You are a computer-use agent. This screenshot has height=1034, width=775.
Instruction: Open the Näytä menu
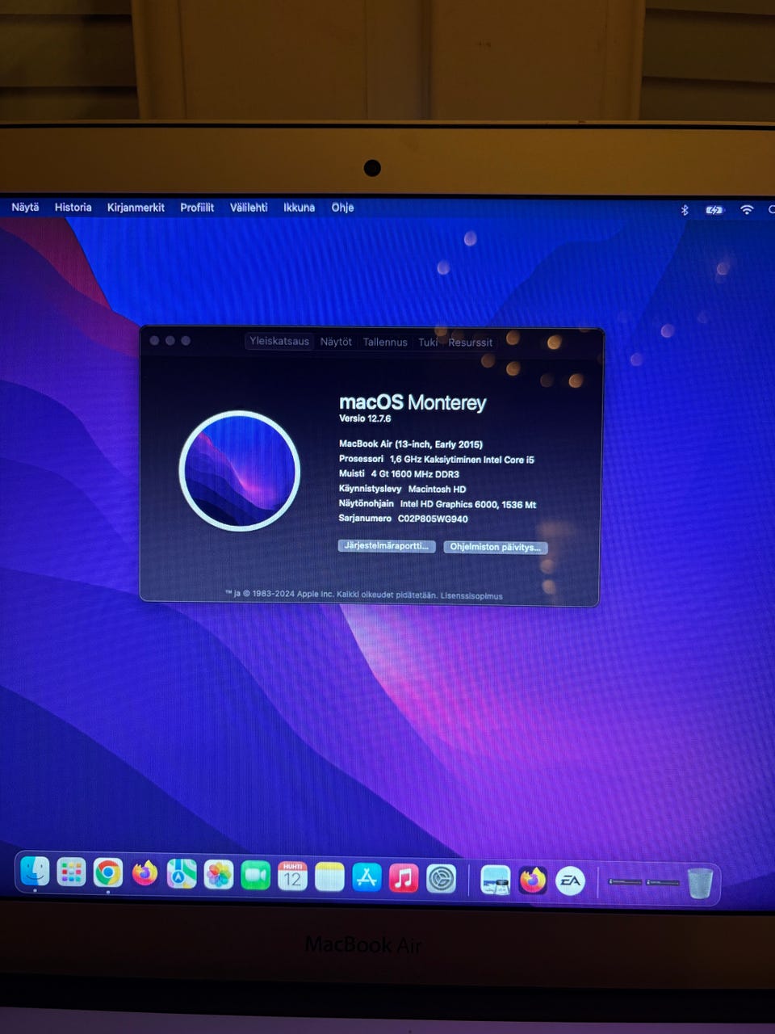[x=25, y=208]
